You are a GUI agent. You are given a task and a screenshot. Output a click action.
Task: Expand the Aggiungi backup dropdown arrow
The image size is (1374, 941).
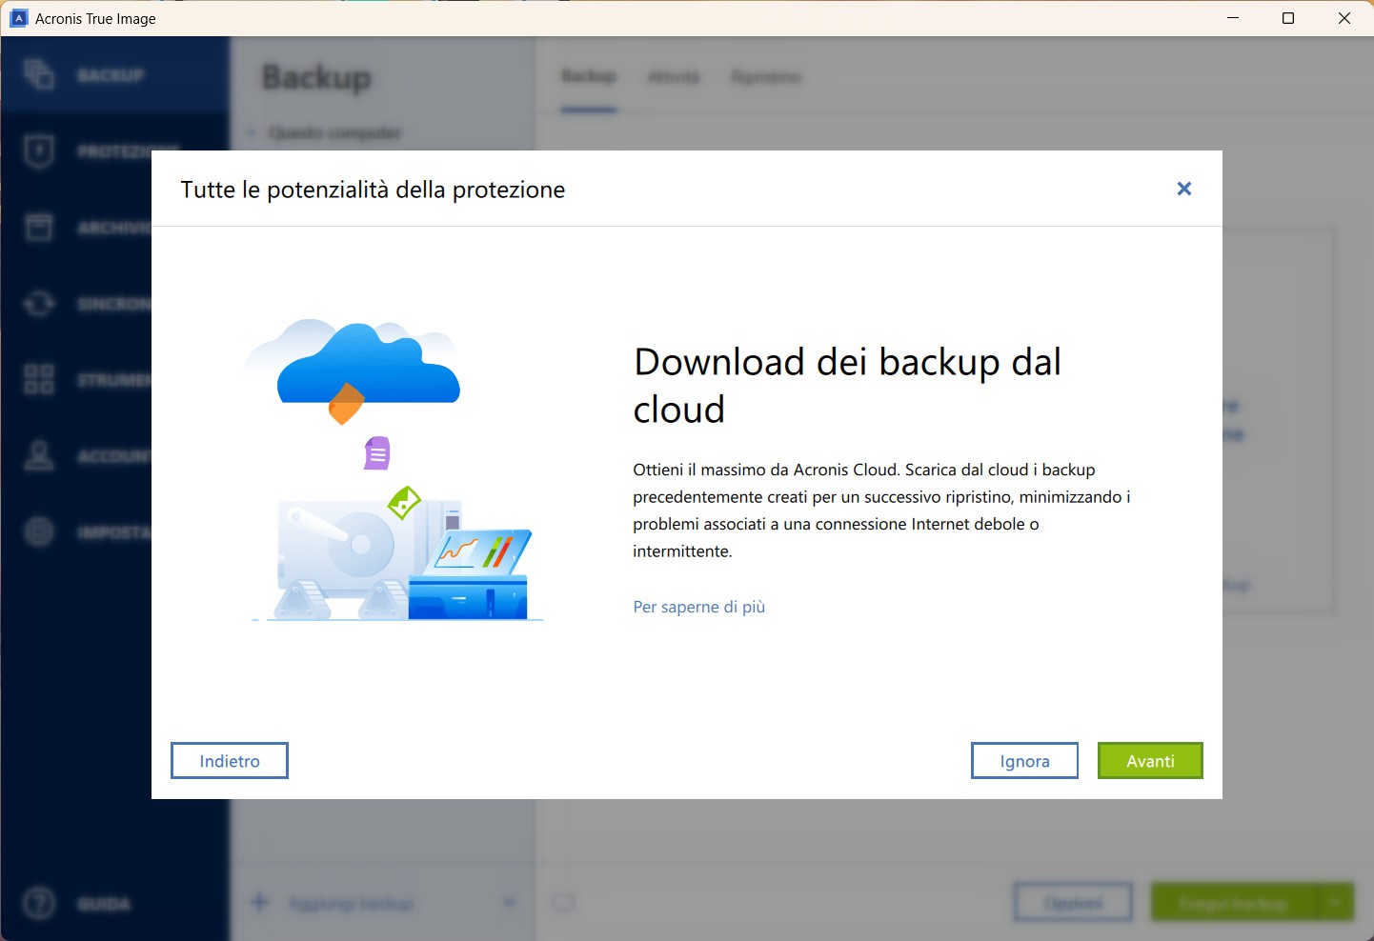pyautogui.click(x=509, y=902)
